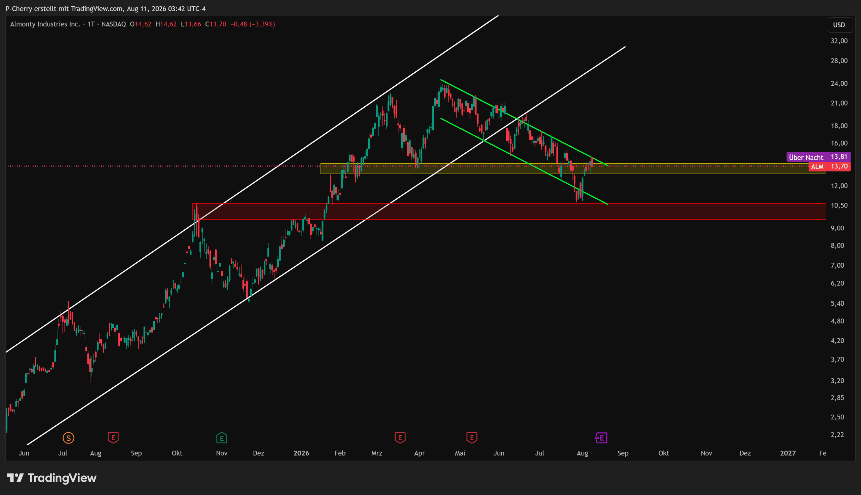Select the red earnings icon near Mai

[472, 437]
